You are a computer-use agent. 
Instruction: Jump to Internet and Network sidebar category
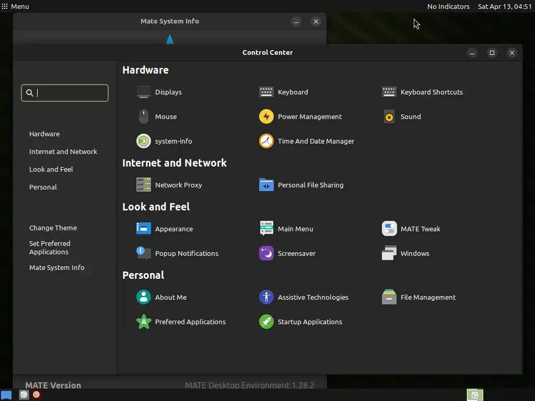63,152
